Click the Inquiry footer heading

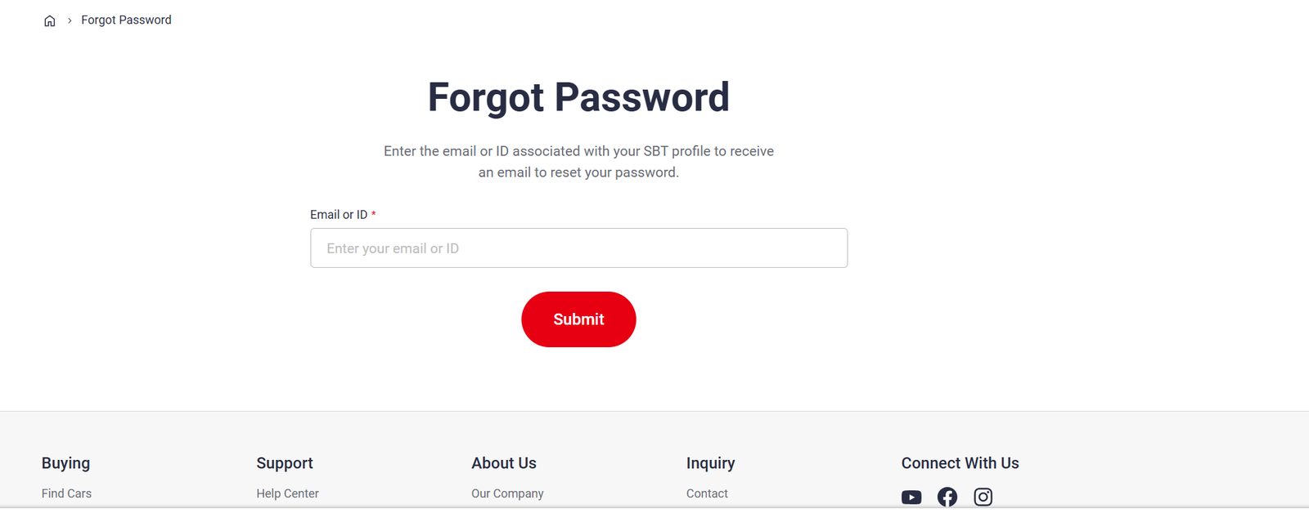(x=710, y=463)
